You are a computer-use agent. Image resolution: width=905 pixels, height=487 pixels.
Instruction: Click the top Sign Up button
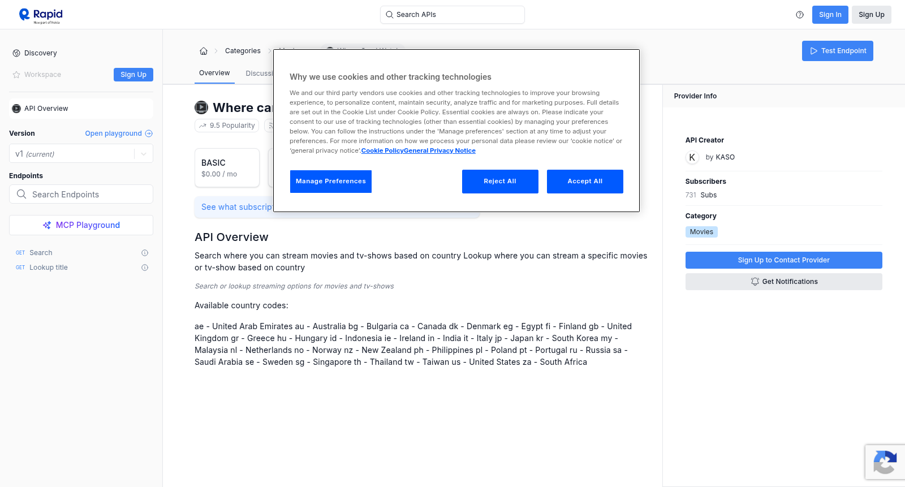871,15
